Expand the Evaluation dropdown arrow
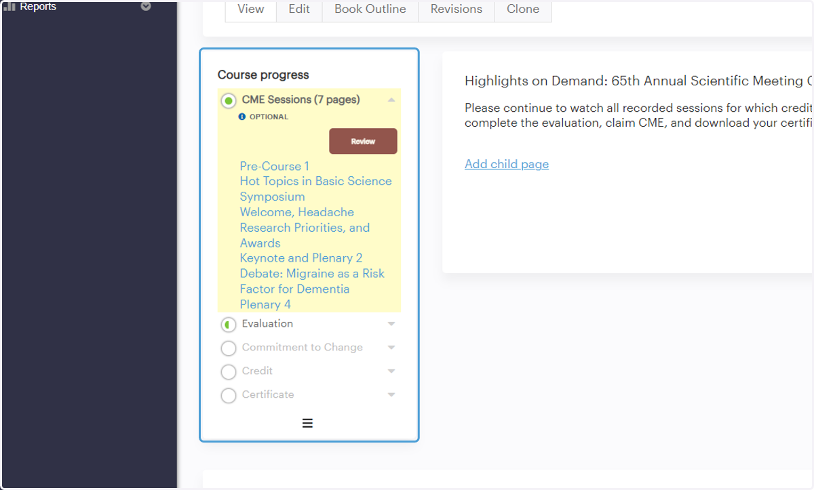The image size is (814, 490). pyautogui.click(x=391, y=324)
